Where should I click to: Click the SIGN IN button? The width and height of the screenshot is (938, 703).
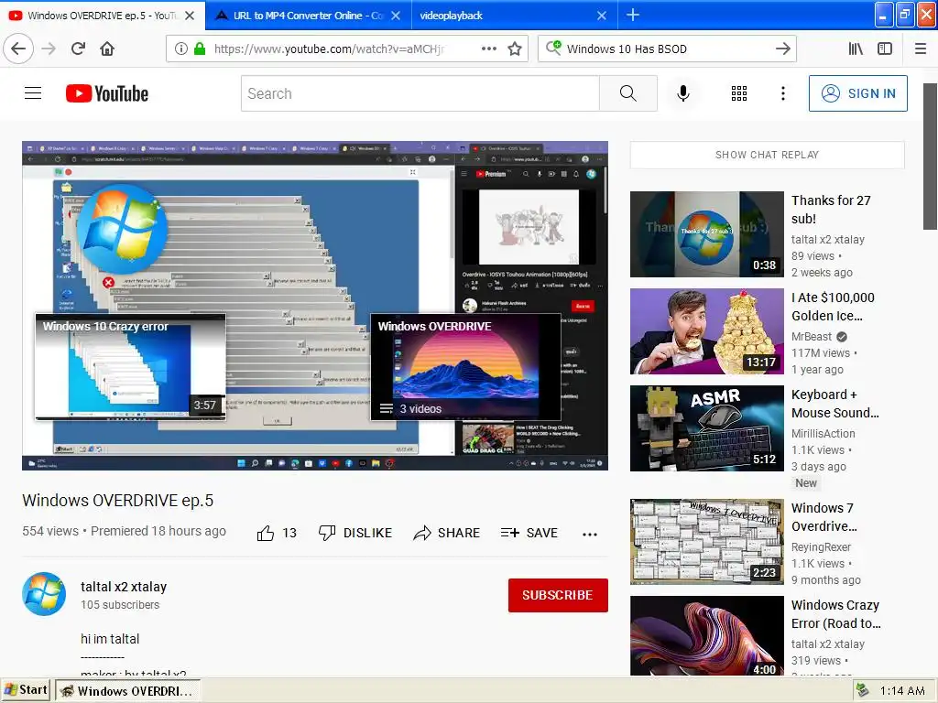pyautogui.click(x=857, y=93)
